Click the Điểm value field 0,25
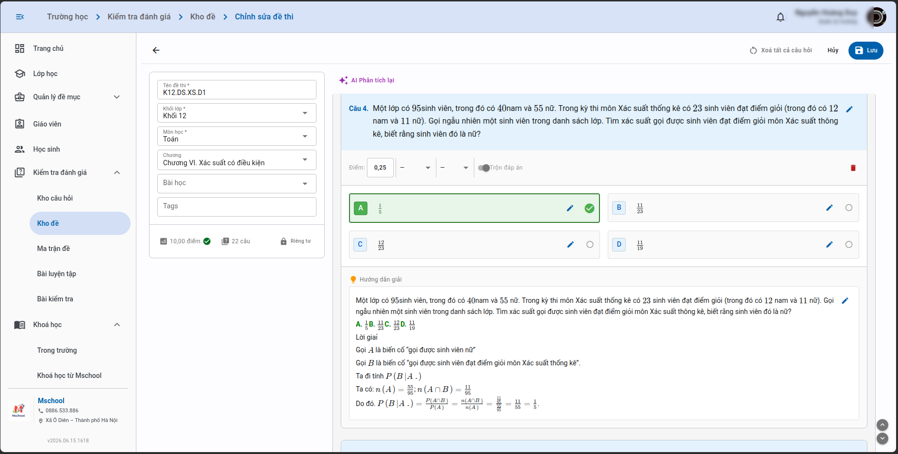This screenshot has height=454, width=898. click(x=380, y=168)
